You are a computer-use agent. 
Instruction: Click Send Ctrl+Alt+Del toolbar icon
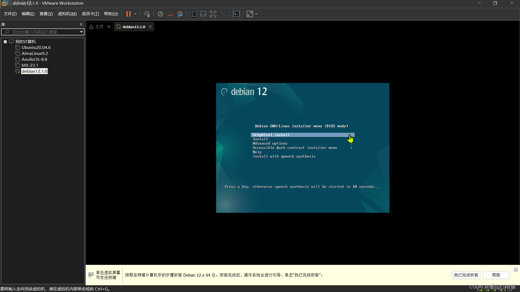(x=147, y=14)
